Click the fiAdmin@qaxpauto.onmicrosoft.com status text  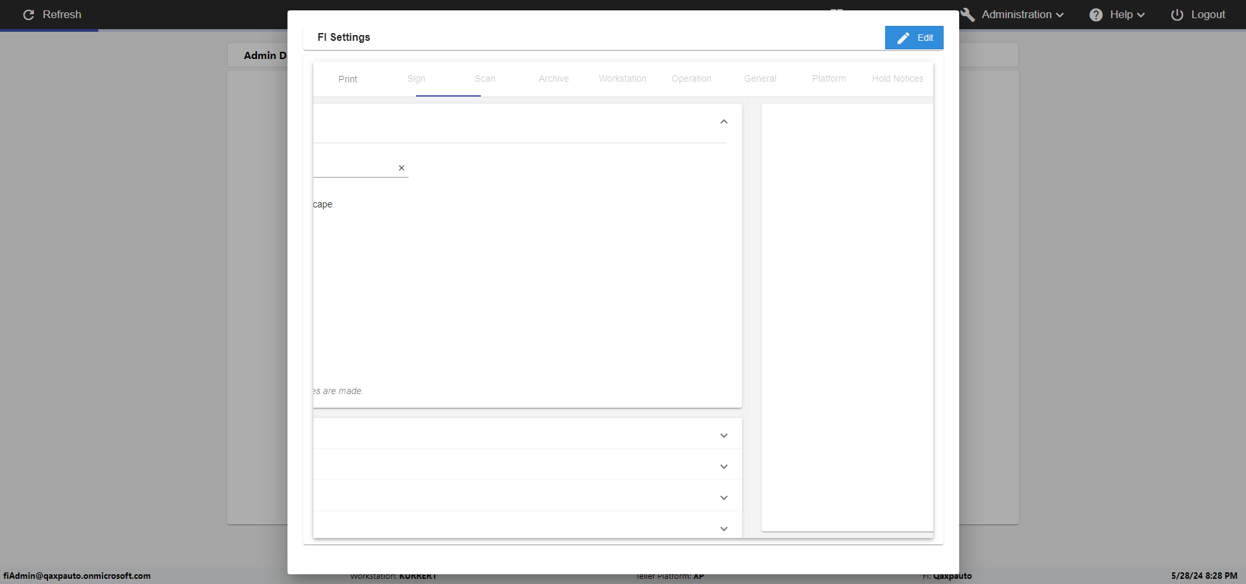coord(77,576)
